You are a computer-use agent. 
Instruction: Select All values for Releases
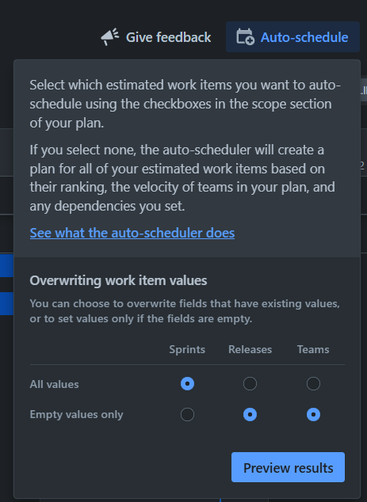250,383
